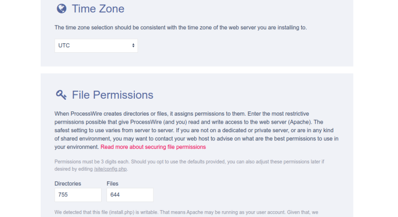Open the UTC time zone dropdown
The width and height of the screenshot is (398, 217).
pos(96,45)
